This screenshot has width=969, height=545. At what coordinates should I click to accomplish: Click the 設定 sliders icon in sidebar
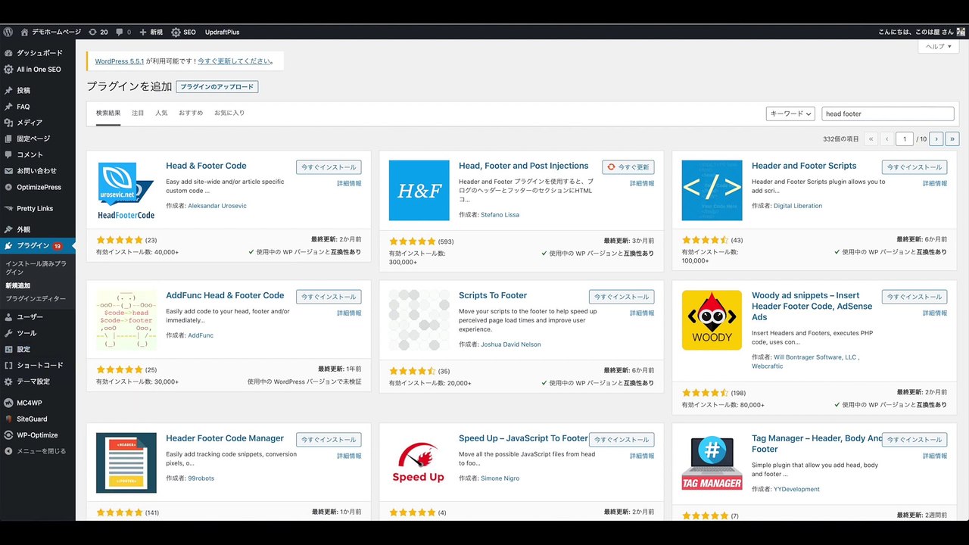[x=8, y=349]
